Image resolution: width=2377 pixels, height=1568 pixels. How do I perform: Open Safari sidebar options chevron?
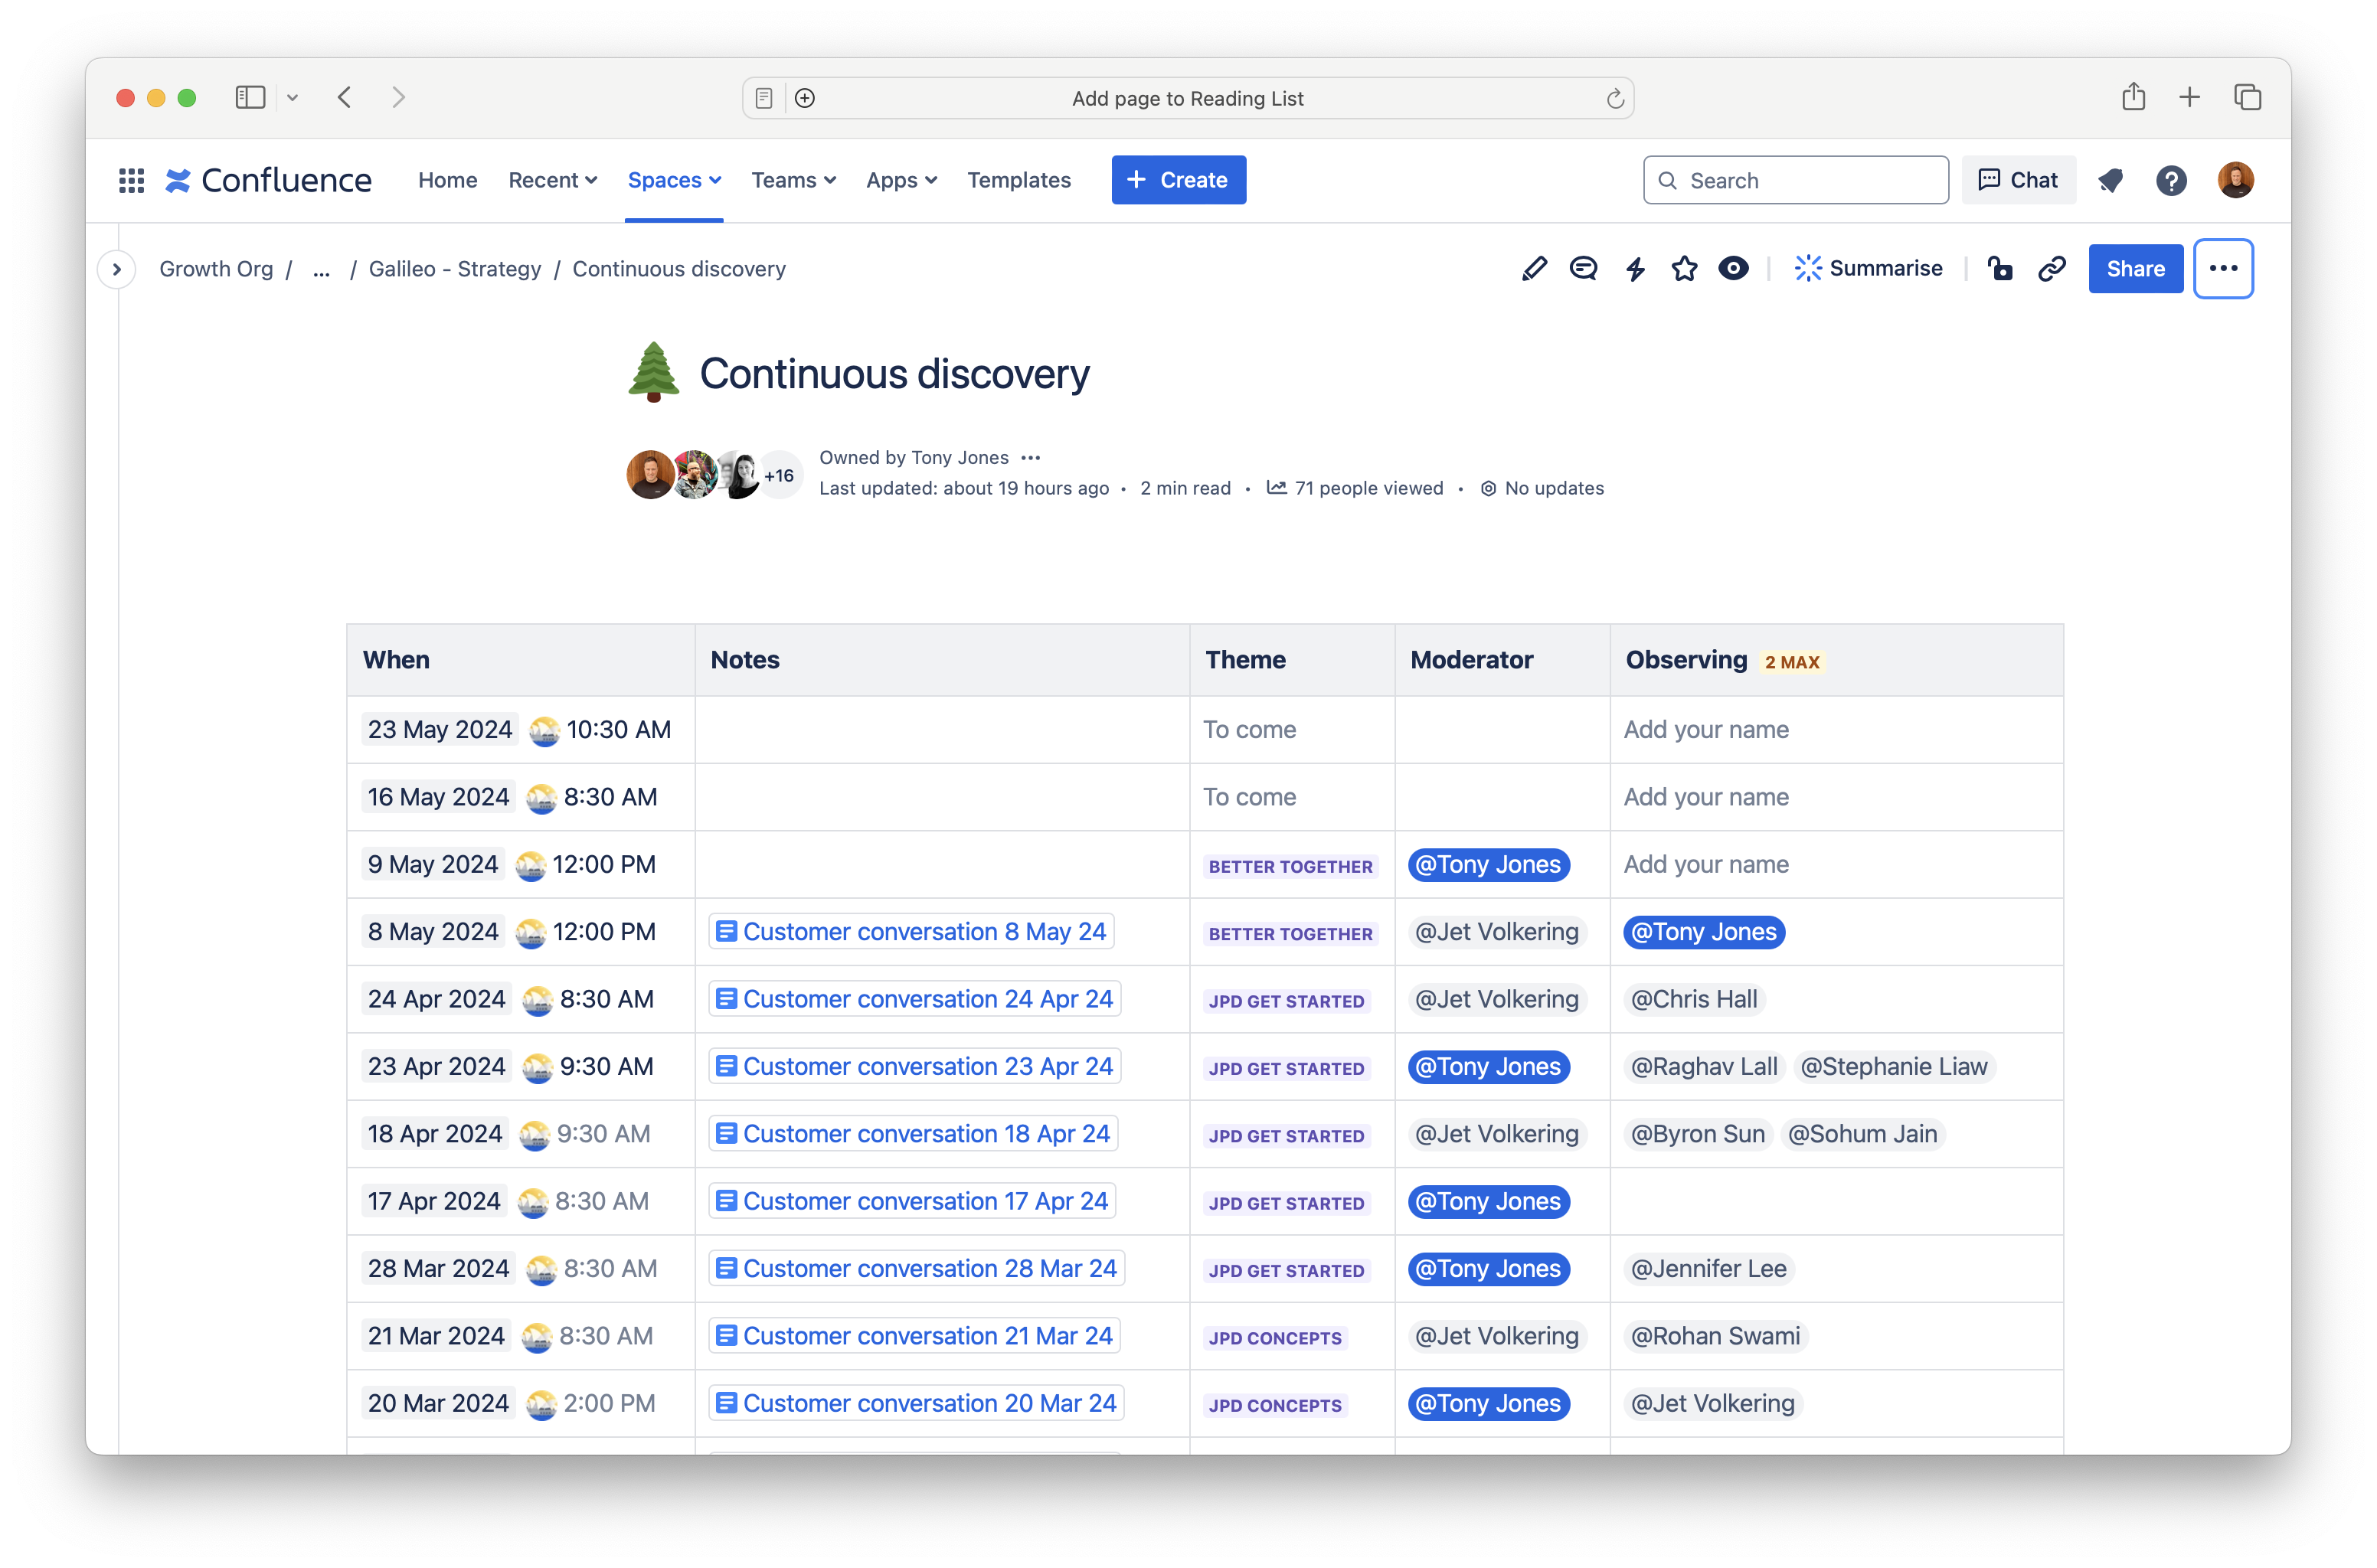[292, 97]
